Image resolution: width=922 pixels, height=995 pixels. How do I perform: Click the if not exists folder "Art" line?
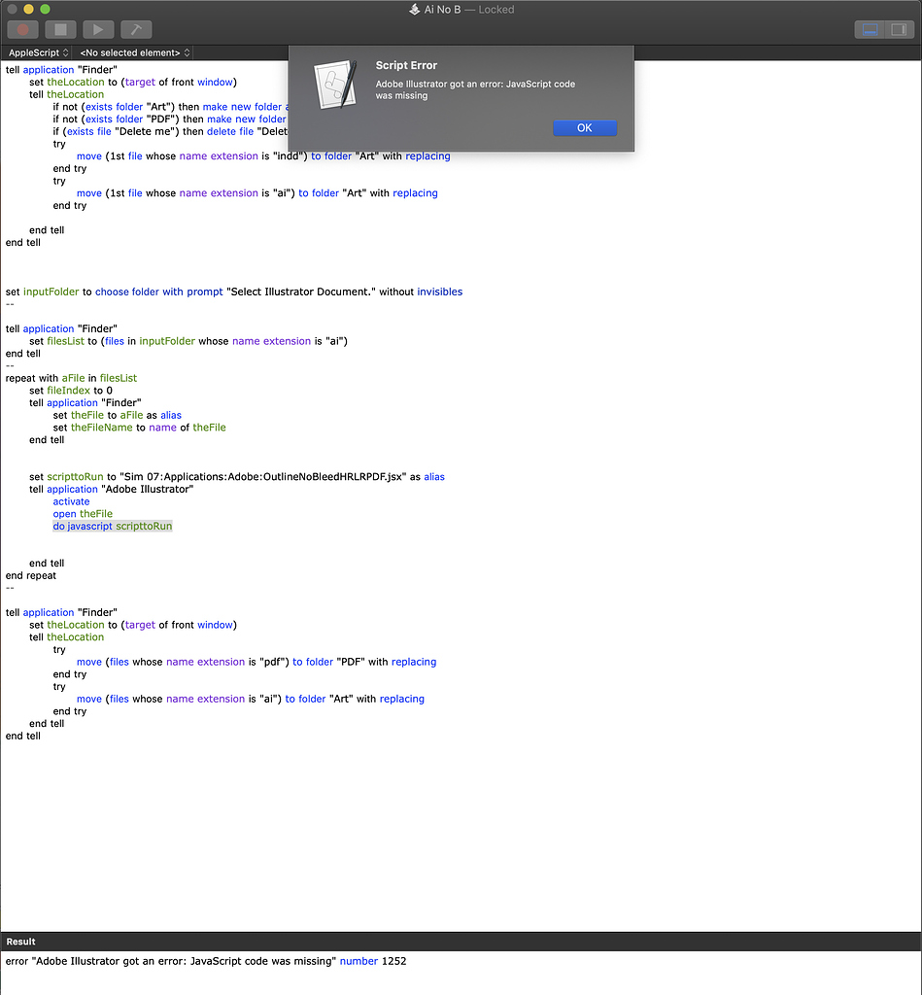pos(171,107)
